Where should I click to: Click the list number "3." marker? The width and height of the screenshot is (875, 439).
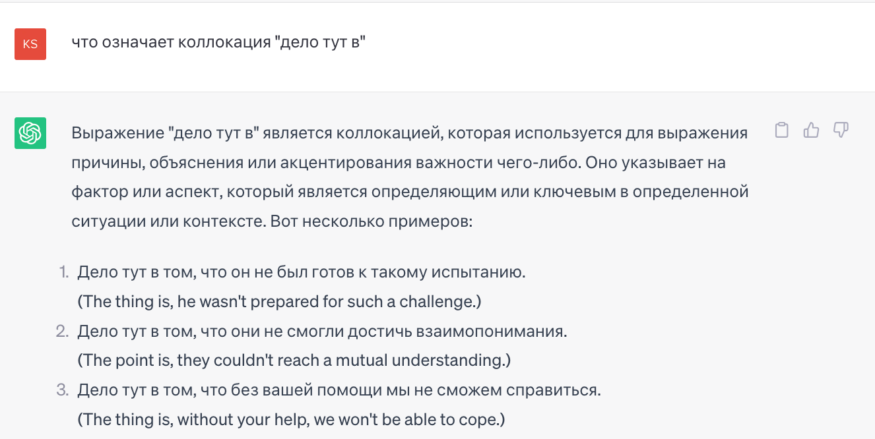(x=63, y=390)
